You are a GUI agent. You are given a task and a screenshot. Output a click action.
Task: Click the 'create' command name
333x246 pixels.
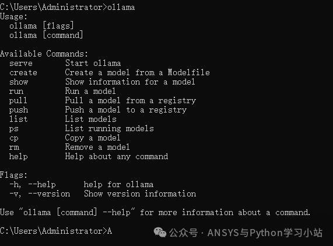[x=23, y=73]
